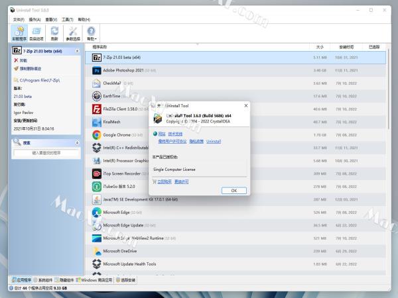Screen dimensions: 398x298
Task: Open Preferences (参数选择) wrench toolbar icon
Action: 73,34
